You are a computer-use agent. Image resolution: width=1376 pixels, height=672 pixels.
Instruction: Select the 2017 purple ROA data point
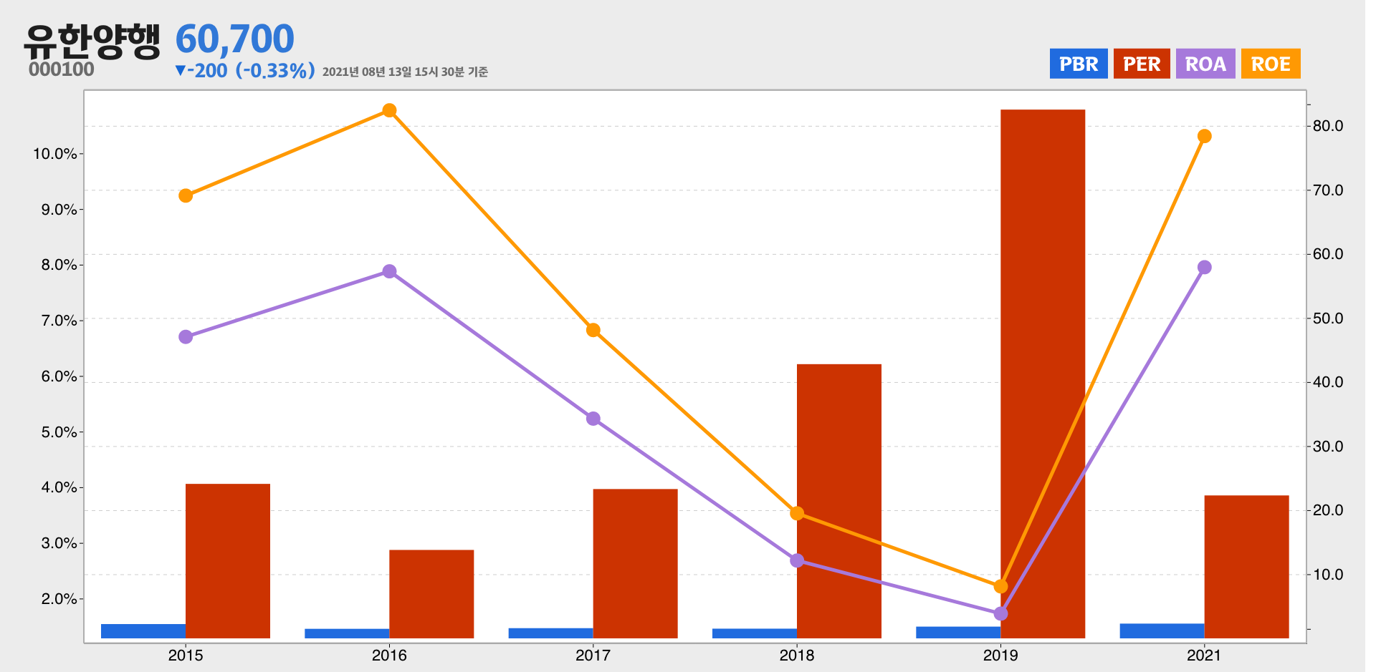point(593,419)
